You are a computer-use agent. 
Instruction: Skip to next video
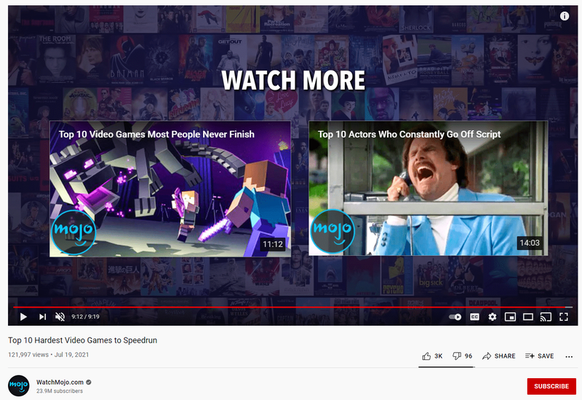point(42,316)
